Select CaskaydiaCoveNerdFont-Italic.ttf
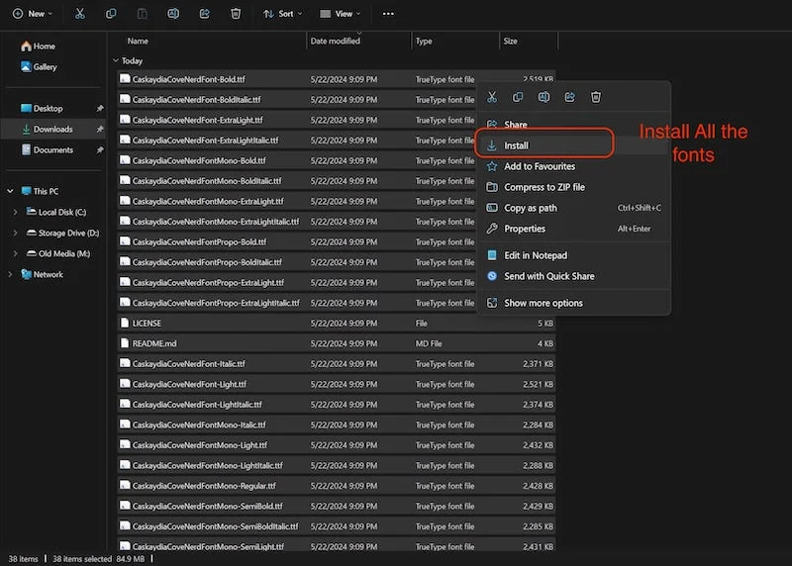The image size is (792, 566). tap(337, 363)
